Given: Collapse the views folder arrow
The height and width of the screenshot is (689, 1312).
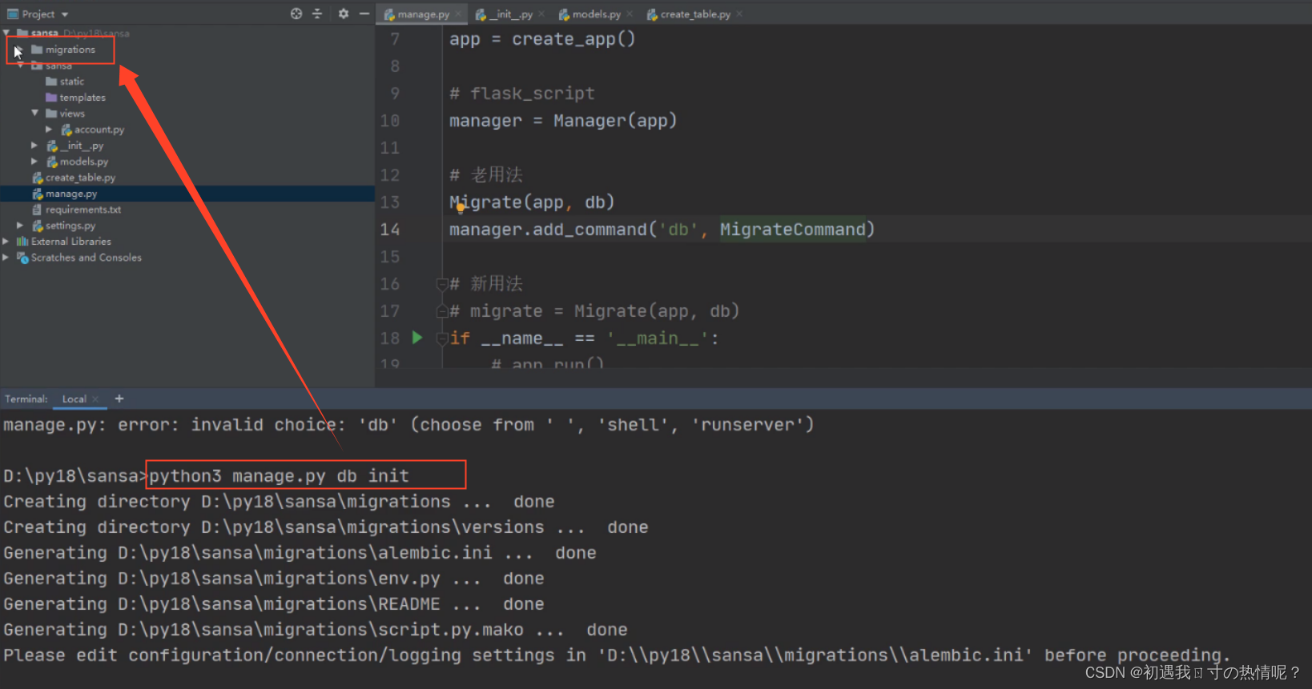Looking at the screenshot, I should tap(34, 113).
